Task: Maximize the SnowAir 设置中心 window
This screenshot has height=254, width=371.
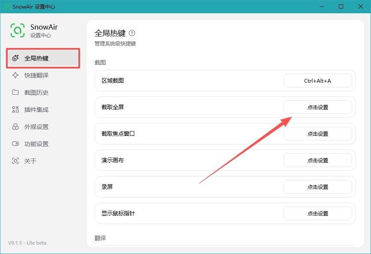Action: 341,6
